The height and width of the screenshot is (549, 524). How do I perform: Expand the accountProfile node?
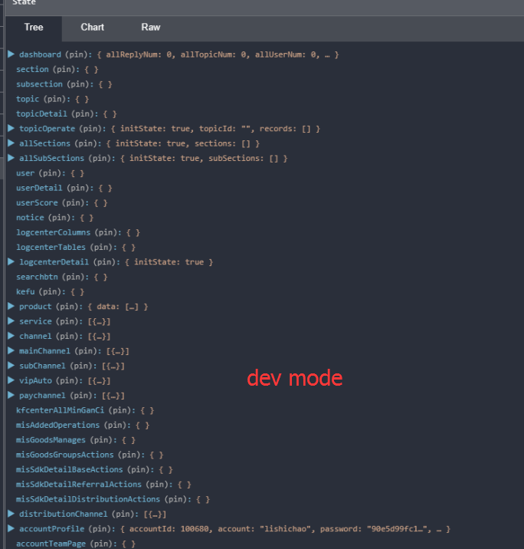(11, 529)
